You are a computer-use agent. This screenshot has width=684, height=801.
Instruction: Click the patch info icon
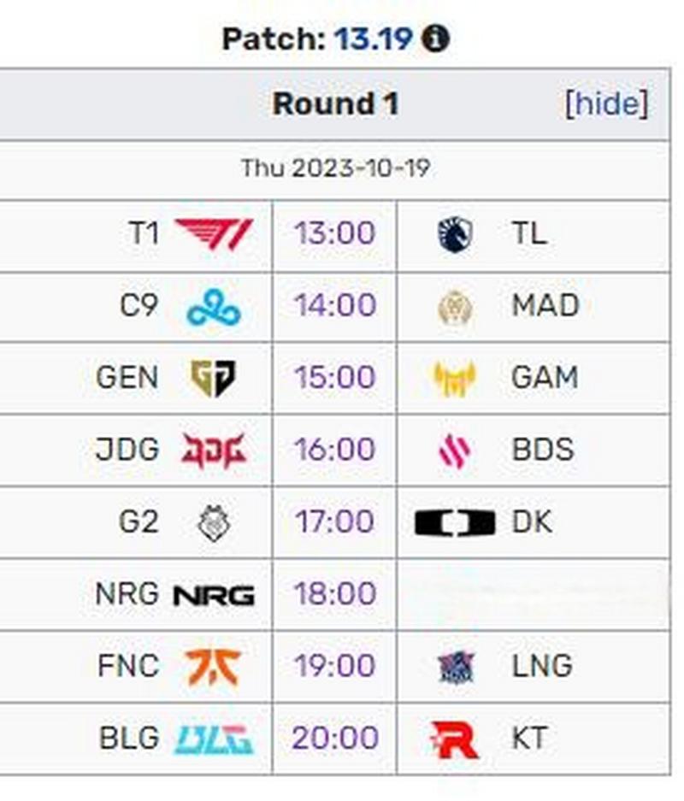[x=435, y=38]
